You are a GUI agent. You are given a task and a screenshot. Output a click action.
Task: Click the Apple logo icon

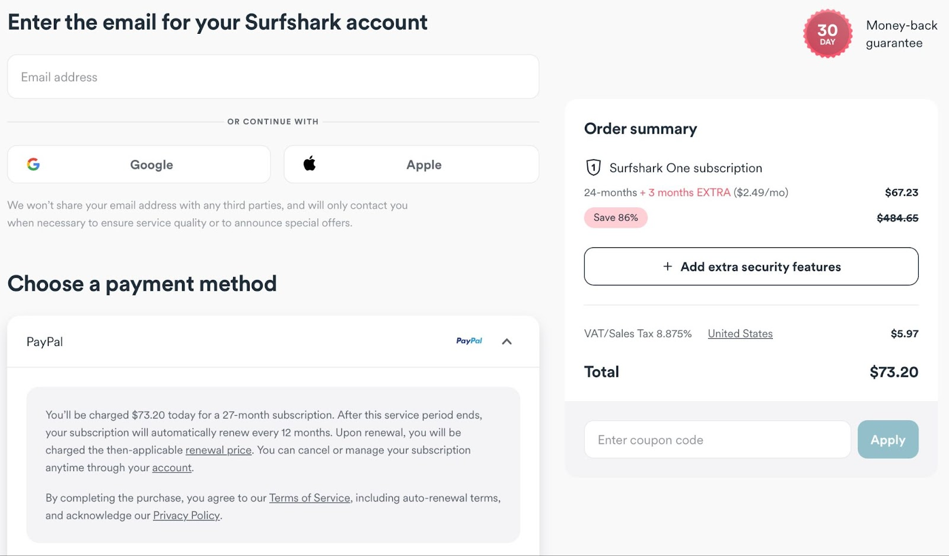[x=310, y=164]
